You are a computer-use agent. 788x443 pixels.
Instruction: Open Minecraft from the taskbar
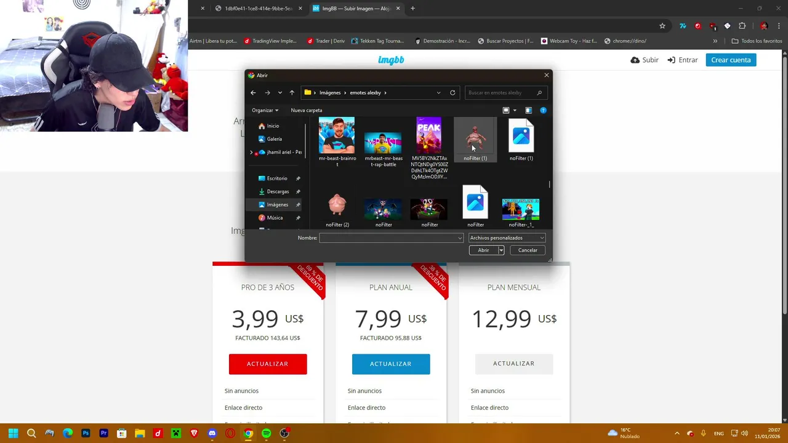point(175,433)
